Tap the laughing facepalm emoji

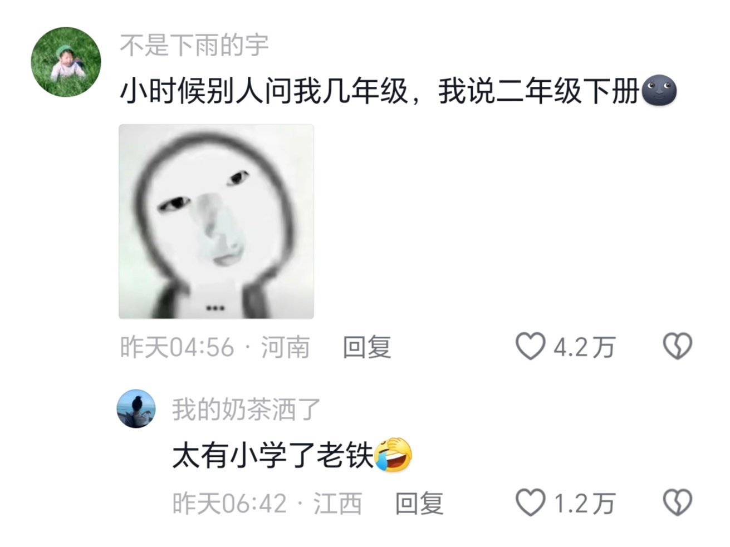pyautogui.click(x=393, y=456)
